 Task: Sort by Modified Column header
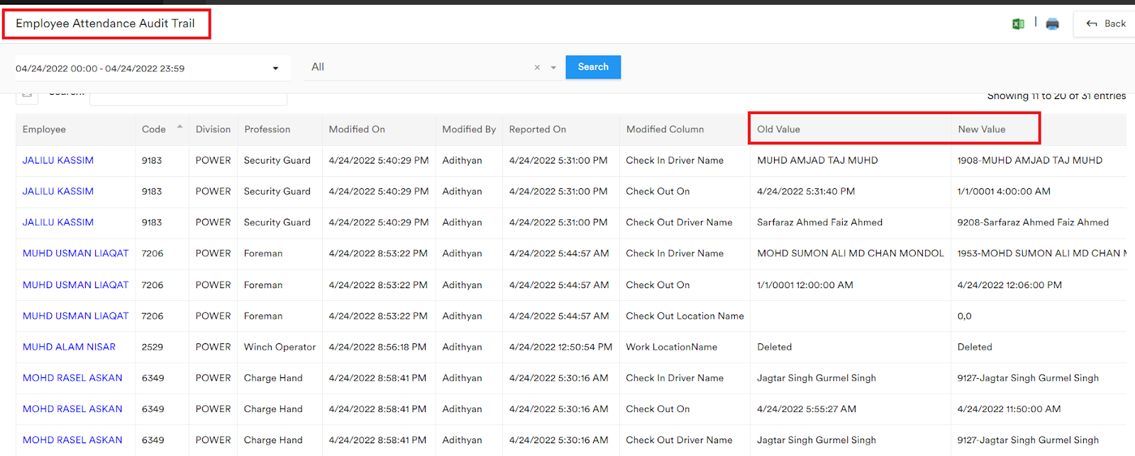pyautogui.click(x=685, y=130)
